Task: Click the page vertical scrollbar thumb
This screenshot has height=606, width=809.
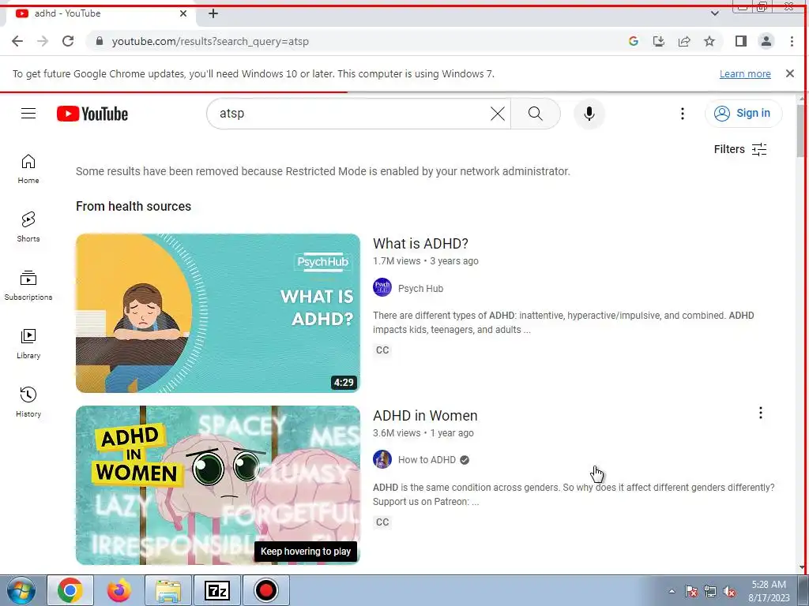Action: pos(802,132)
